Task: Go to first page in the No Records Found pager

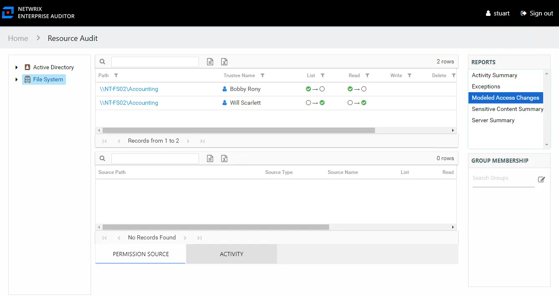Action: point(105,238)
